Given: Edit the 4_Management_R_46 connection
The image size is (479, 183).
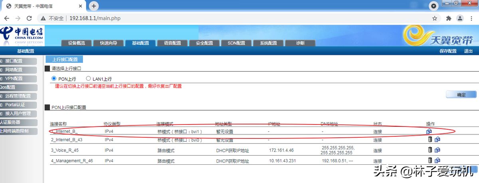Looking at the screenshot, I should coord(437,161).
